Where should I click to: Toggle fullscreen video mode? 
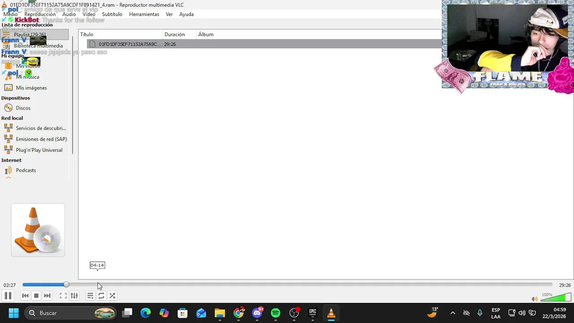point(63,296)
